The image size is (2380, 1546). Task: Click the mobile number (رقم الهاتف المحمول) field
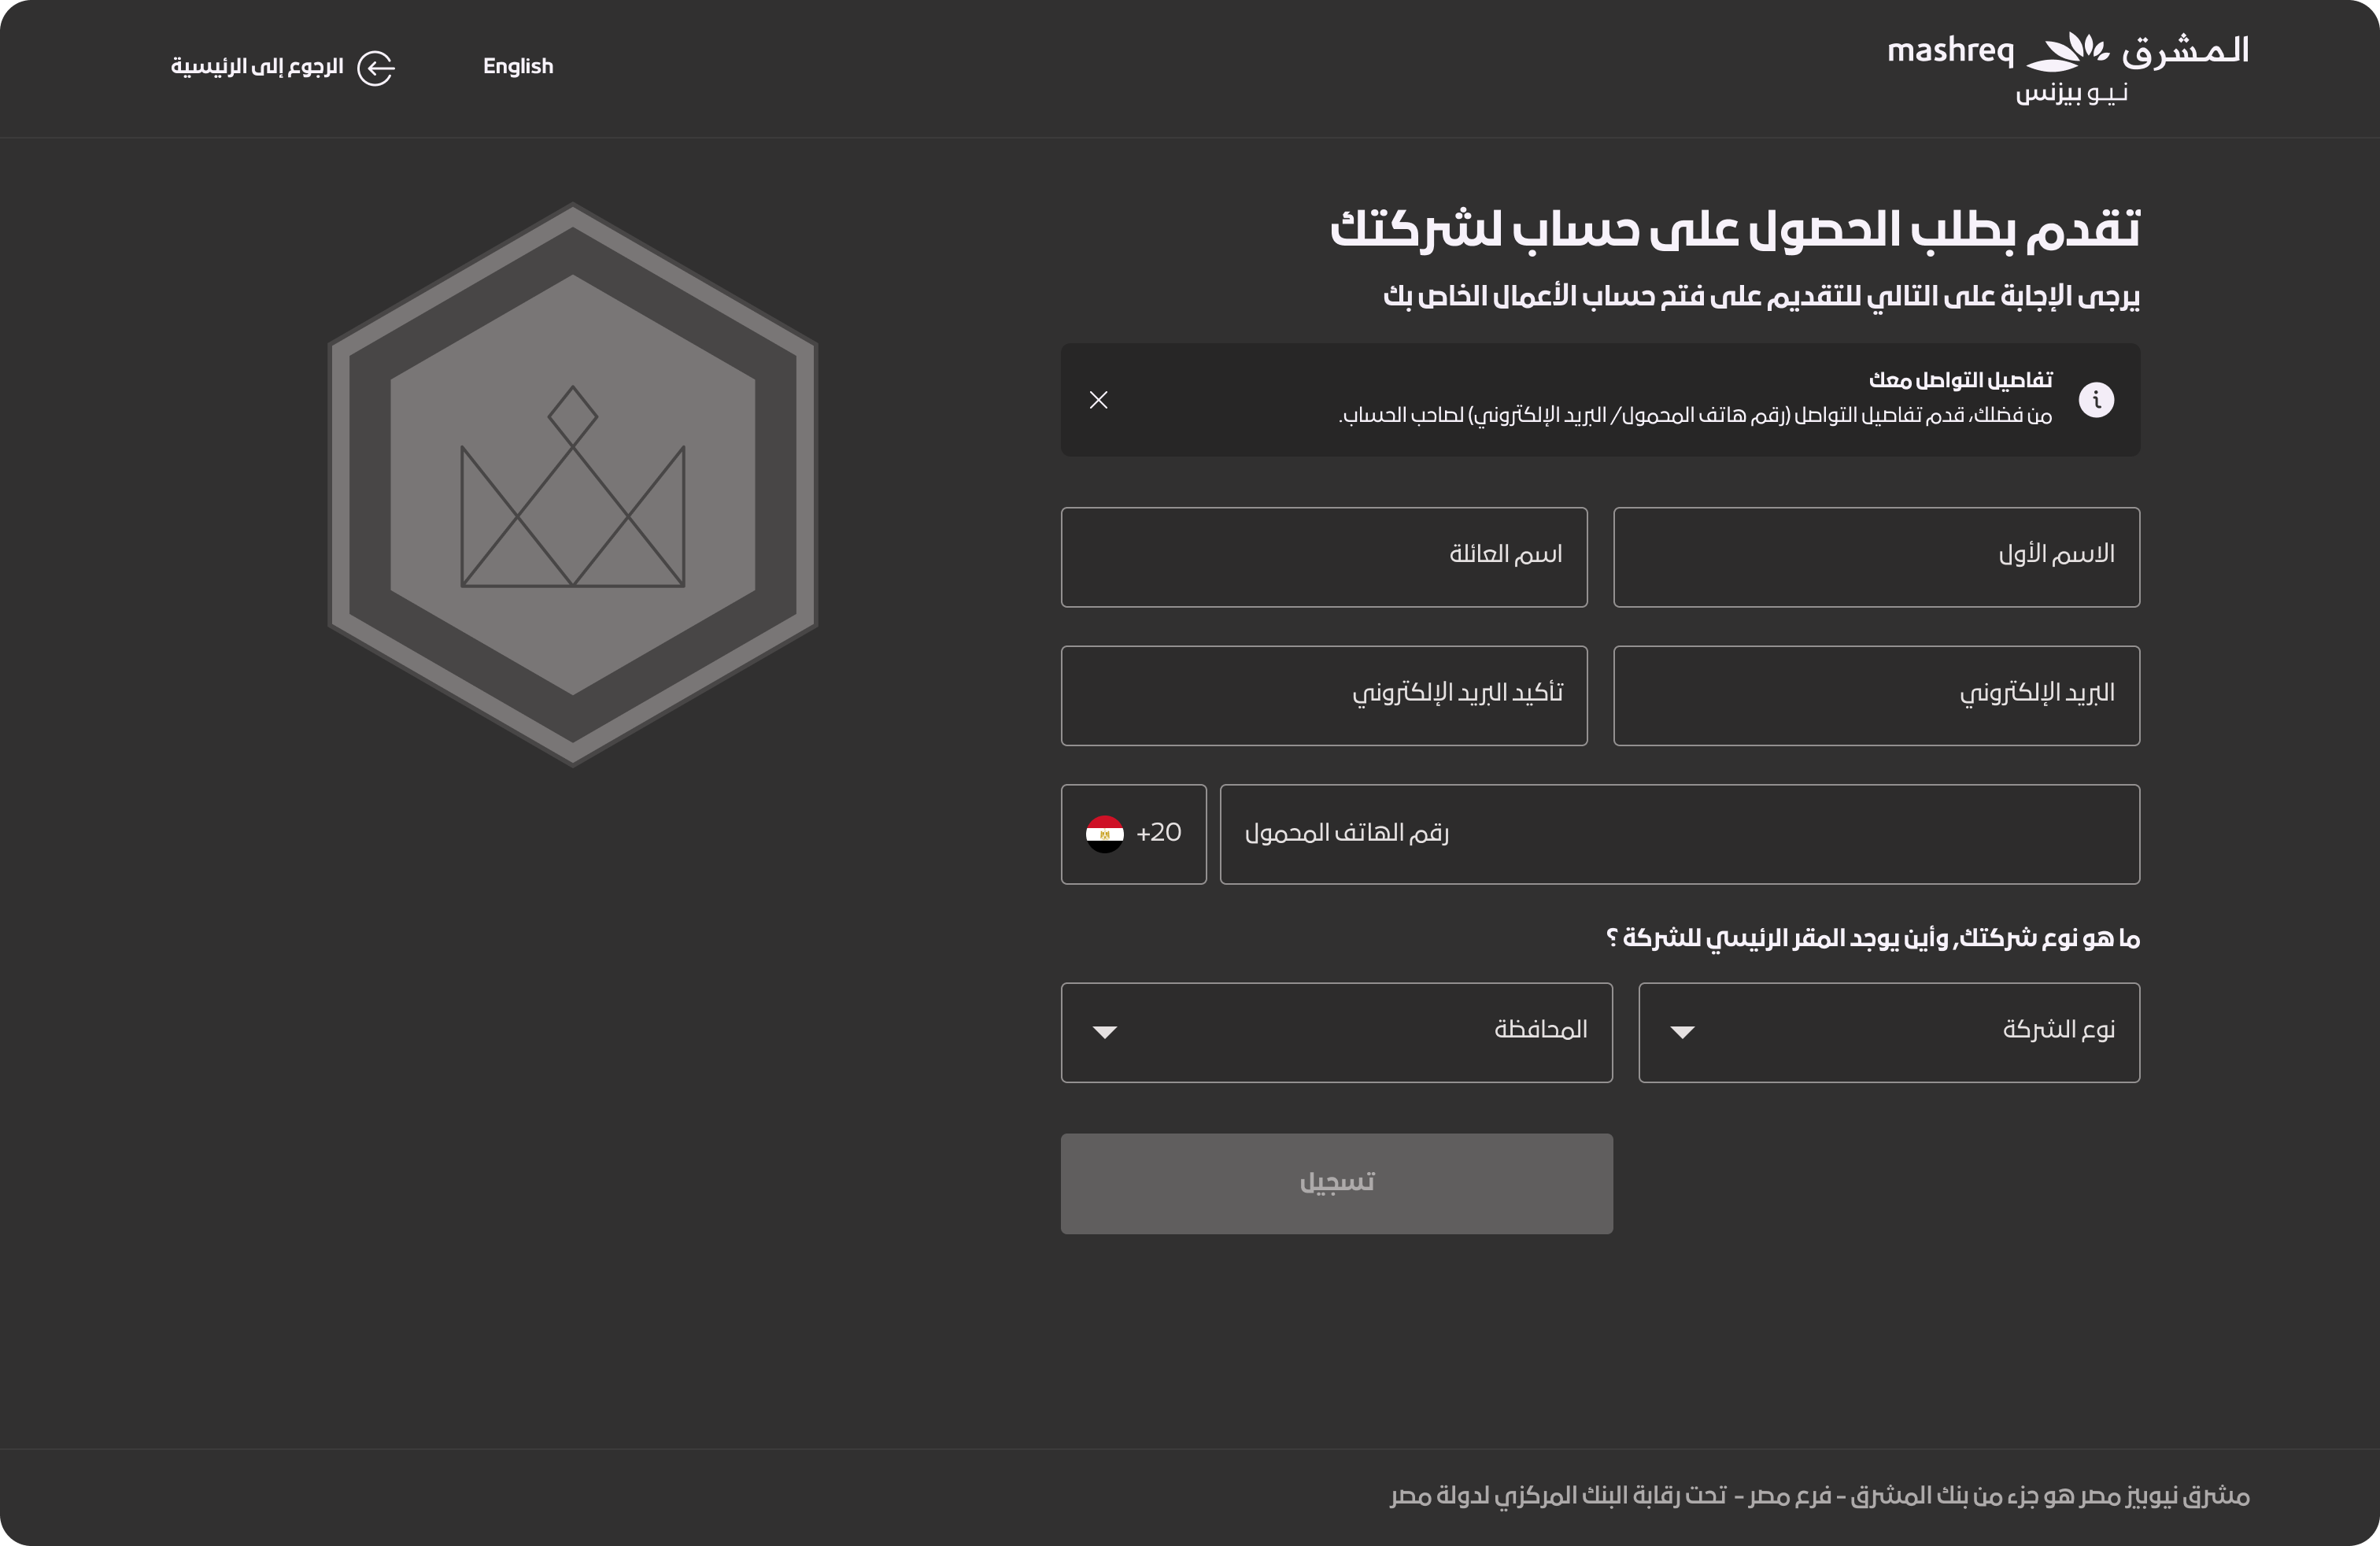(1680, 834)
